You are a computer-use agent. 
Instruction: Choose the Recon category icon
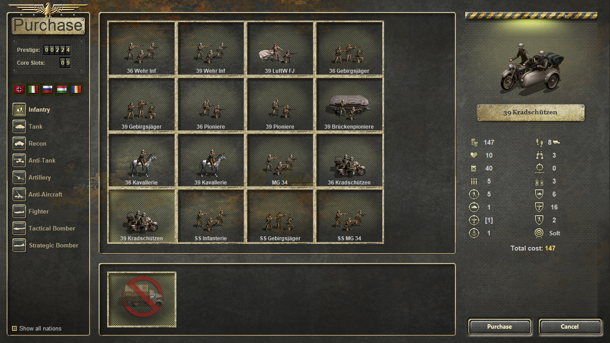click(19, 143)
